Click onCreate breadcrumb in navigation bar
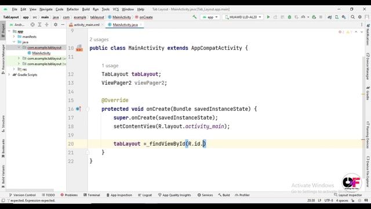The width and height of the screenshot is (371, 209). (144, 17)
